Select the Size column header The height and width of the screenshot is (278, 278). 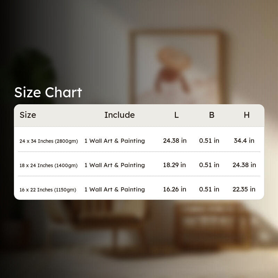pyautogui.click(x=28, y=115)
